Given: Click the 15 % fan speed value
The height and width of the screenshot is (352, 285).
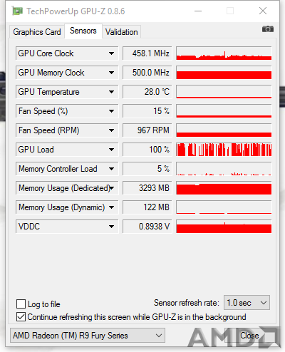Looking at the screenshot, I should point(147,111).
